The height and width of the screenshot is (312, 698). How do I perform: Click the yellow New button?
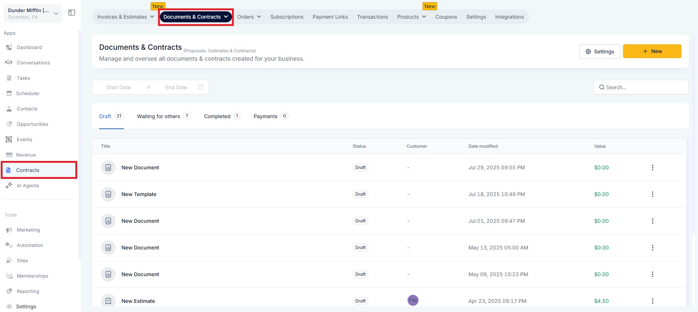point(652,51)
